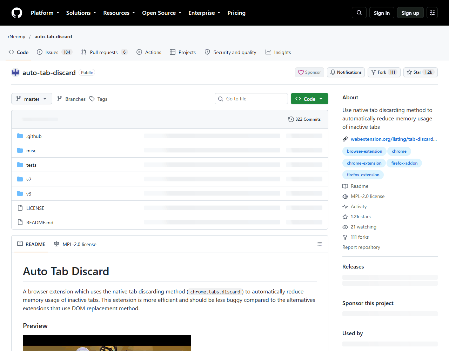The height and width of the screenshot is (351, 449).
Task: Click the LICENSE file icon
Action: pyautogui.click(x=20, y=208)
